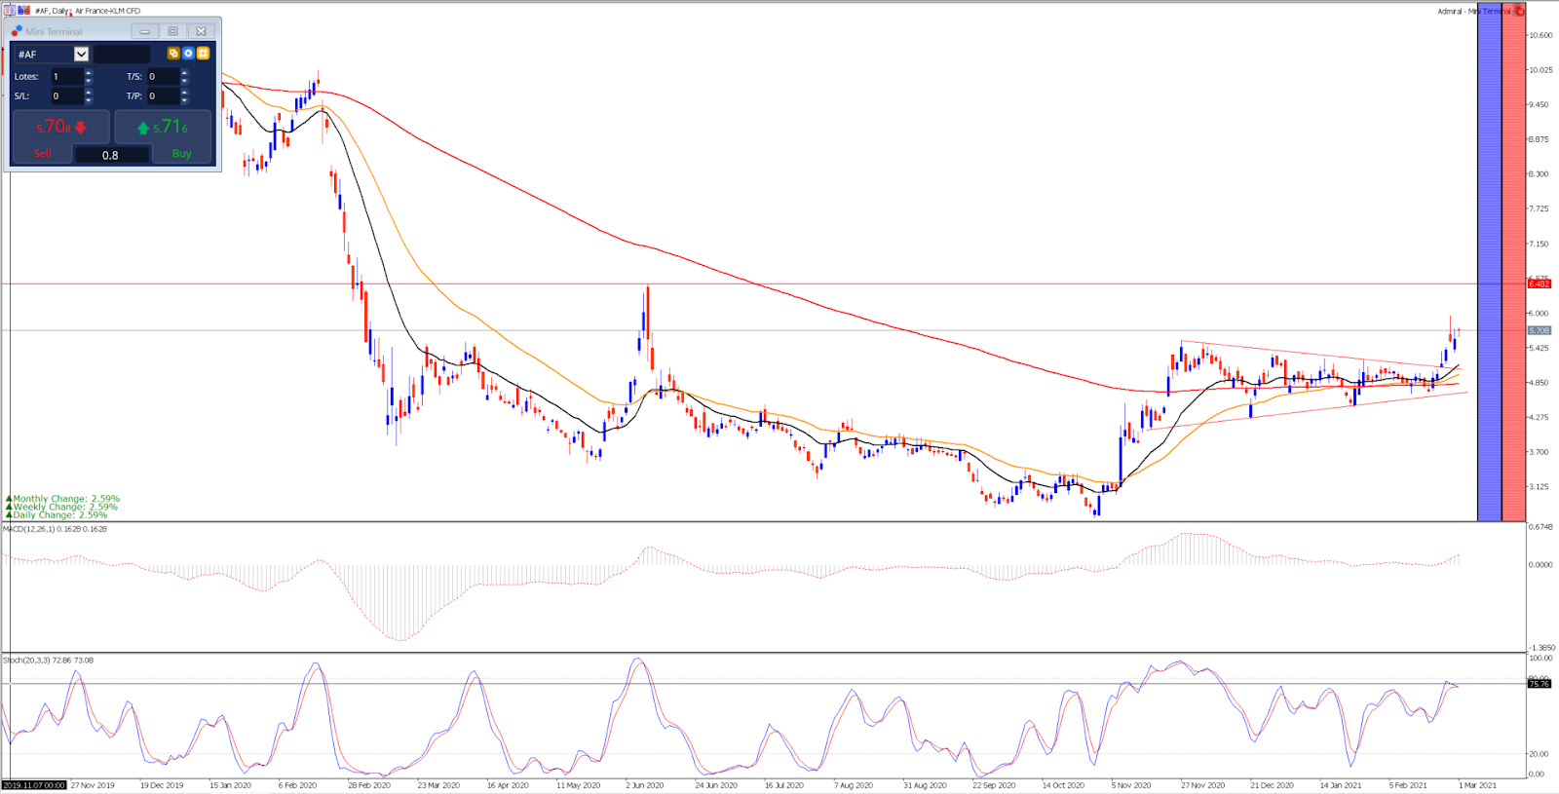Click the linked-squares icon in Mini Terminal

point(173,54)
